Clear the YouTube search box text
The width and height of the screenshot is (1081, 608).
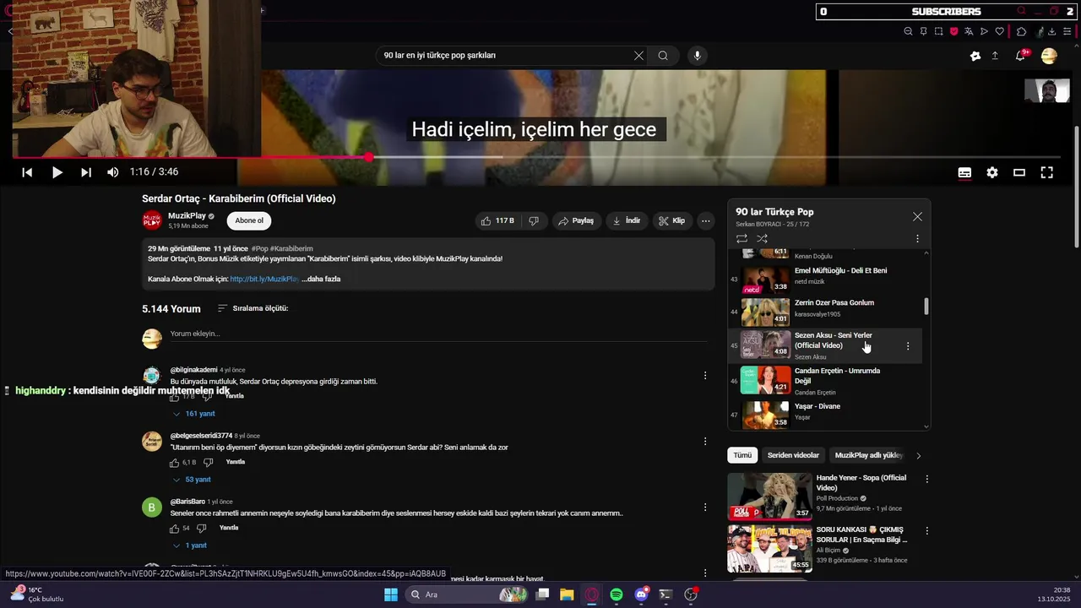coord(638,56)
